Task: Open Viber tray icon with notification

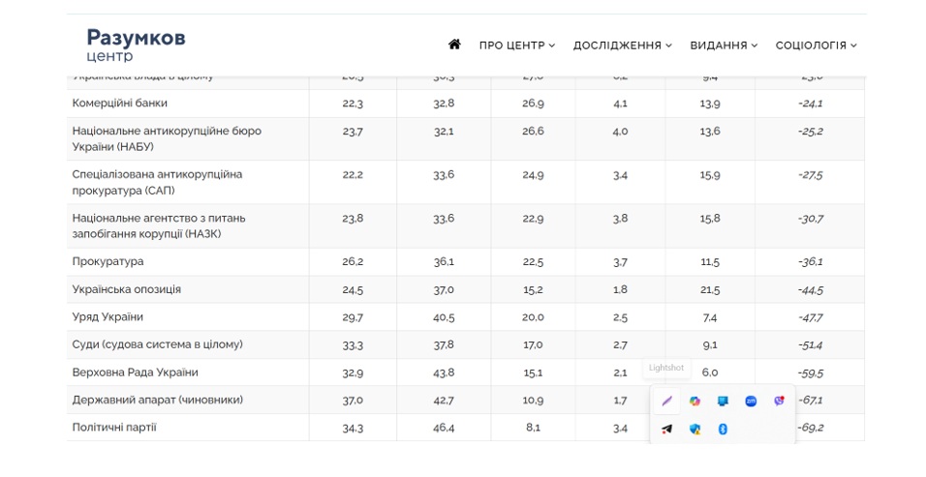Action: pos(779,402)
